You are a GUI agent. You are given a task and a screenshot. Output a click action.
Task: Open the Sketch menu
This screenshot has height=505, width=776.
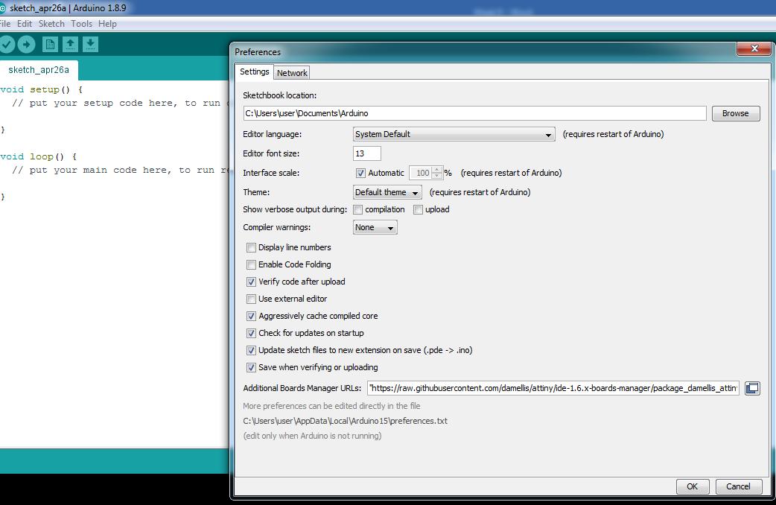click(51, 24)
